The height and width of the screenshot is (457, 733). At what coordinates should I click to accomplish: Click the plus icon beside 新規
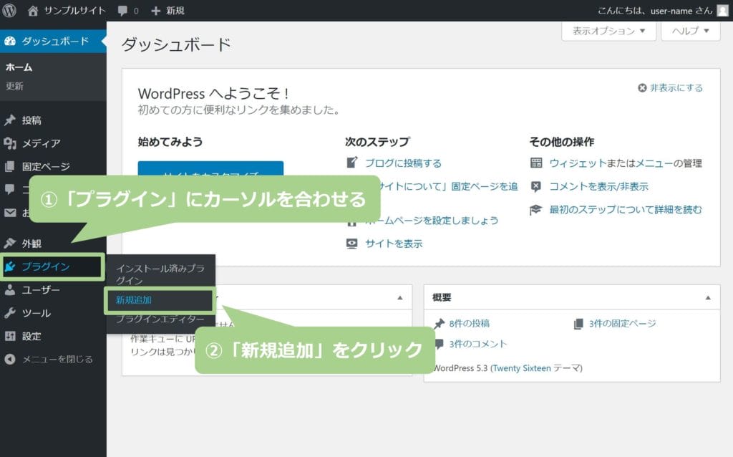pyautogui.click(x=155, y=11)
